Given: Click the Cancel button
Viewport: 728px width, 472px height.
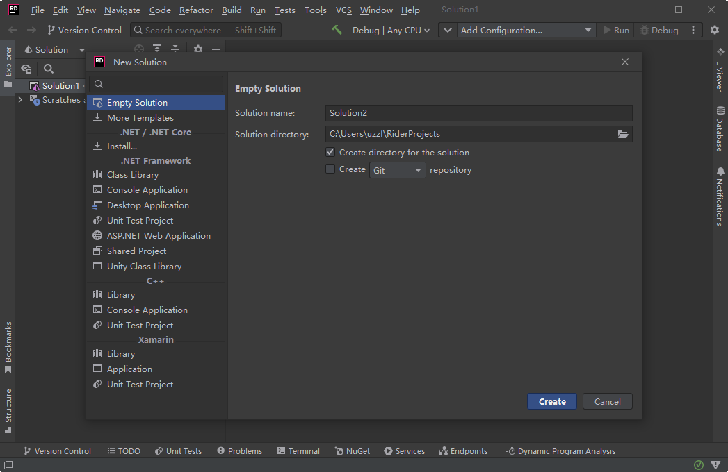Looking at the screenshot, I should coord(607,401).
